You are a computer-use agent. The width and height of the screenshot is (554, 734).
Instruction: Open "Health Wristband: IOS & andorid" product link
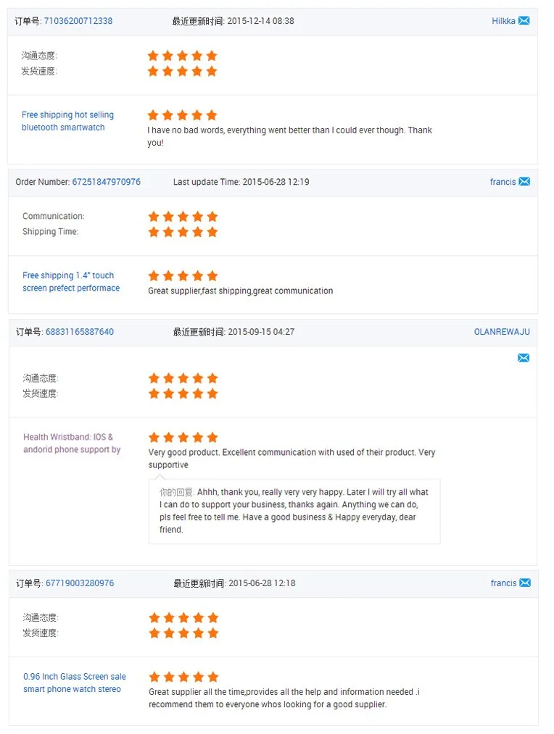(x=71, y=443)
